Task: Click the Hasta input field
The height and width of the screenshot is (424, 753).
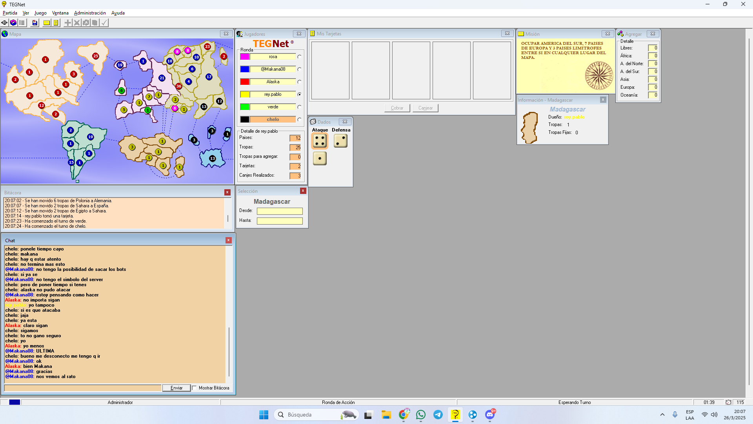Action: 280,221
